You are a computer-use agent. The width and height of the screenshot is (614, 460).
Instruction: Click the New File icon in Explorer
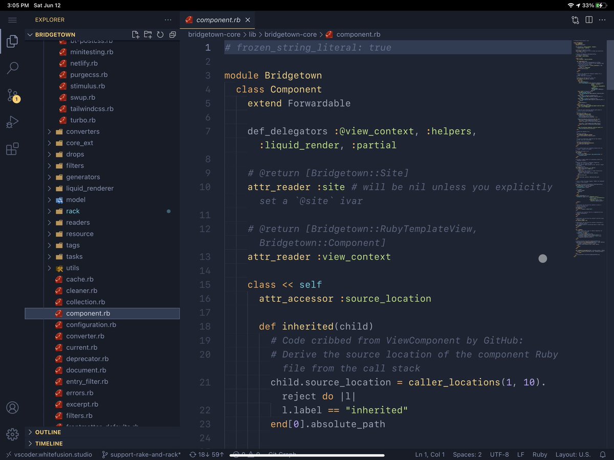[x=136, y=35]
